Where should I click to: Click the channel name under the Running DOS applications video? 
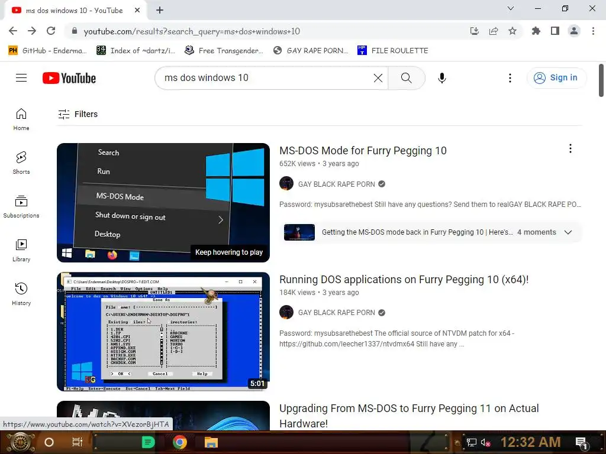(337, 313)
